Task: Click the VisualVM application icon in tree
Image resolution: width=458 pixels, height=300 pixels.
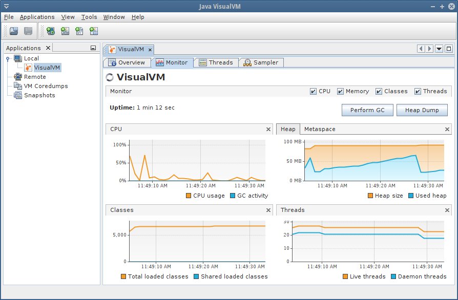Action: [x=28, y=68]
